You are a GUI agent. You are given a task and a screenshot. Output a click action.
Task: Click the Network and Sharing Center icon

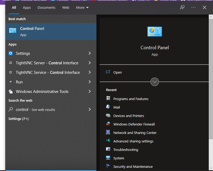coord(108,132)
